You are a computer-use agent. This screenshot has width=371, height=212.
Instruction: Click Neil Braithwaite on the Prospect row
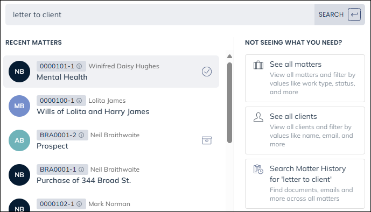point(115,135)
